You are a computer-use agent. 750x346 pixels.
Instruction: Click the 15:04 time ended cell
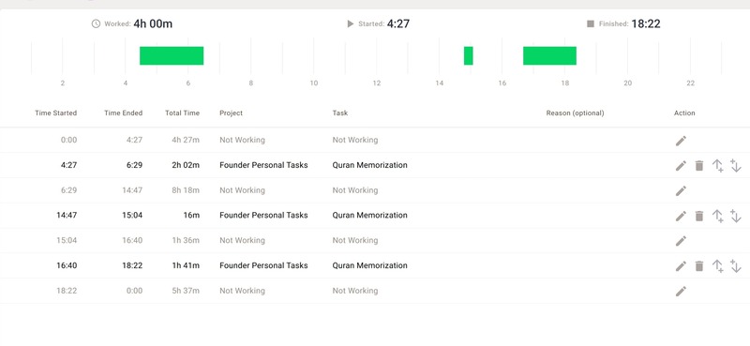click(x=132, y=216)
